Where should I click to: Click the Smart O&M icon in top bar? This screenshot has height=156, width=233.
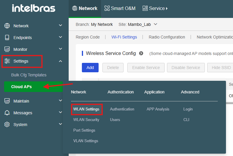107,8
